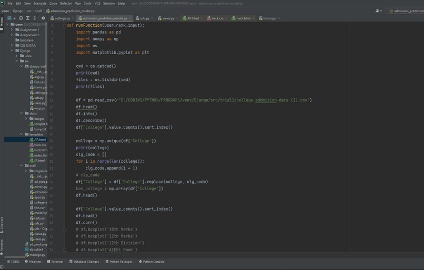This screenshot has height=270, width=424.
Task: Open the VCS menu
Action: (x=97, y=4)
